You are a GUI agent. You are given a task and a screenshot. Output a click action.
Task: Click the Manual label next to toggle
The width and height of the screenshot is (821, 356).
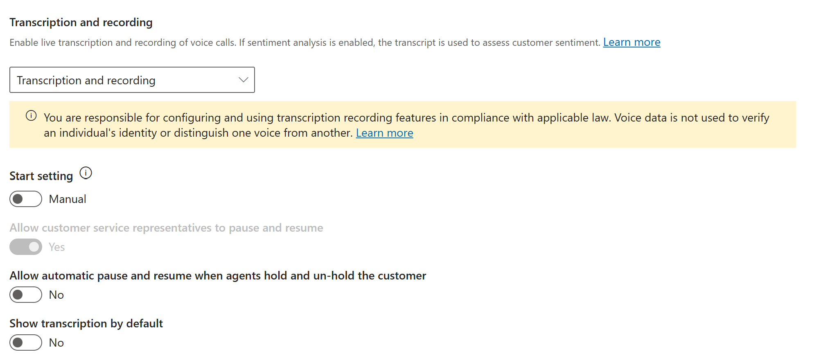pyautogui.click(x=68, y=199)
